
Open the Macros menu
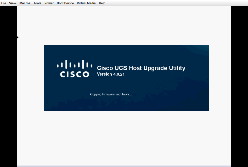coord(25,3)
